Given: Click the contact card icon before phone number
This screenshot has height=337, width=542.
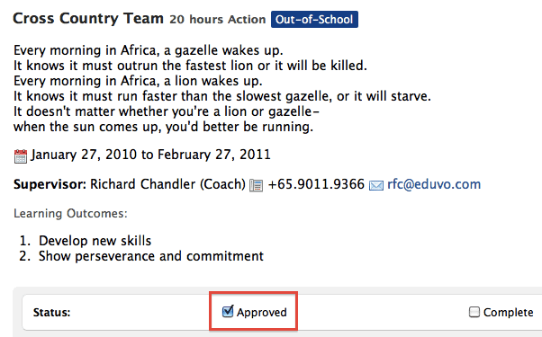Looking at the screenshot, I should point(256,185).
